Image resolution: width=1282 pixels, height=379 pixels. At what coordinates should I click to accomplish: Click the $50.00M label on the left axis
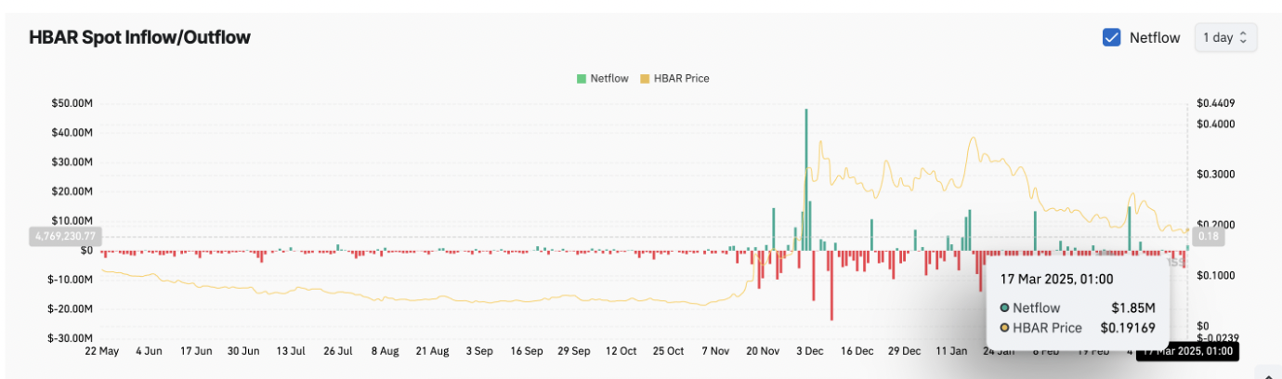(x=72, y=103)
